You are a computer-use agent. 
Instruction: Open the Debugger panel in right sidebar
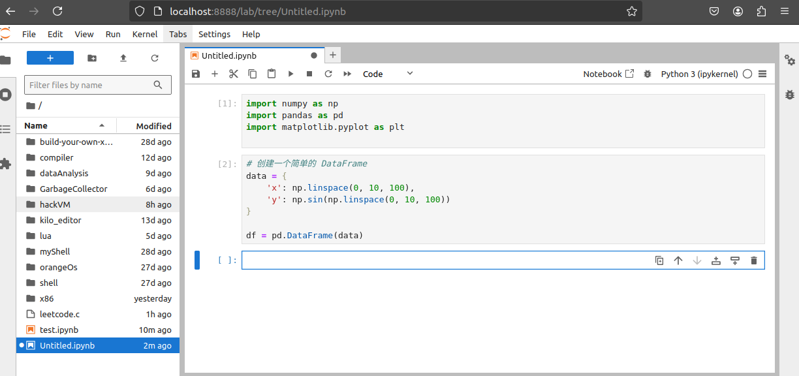pos(790,95)
